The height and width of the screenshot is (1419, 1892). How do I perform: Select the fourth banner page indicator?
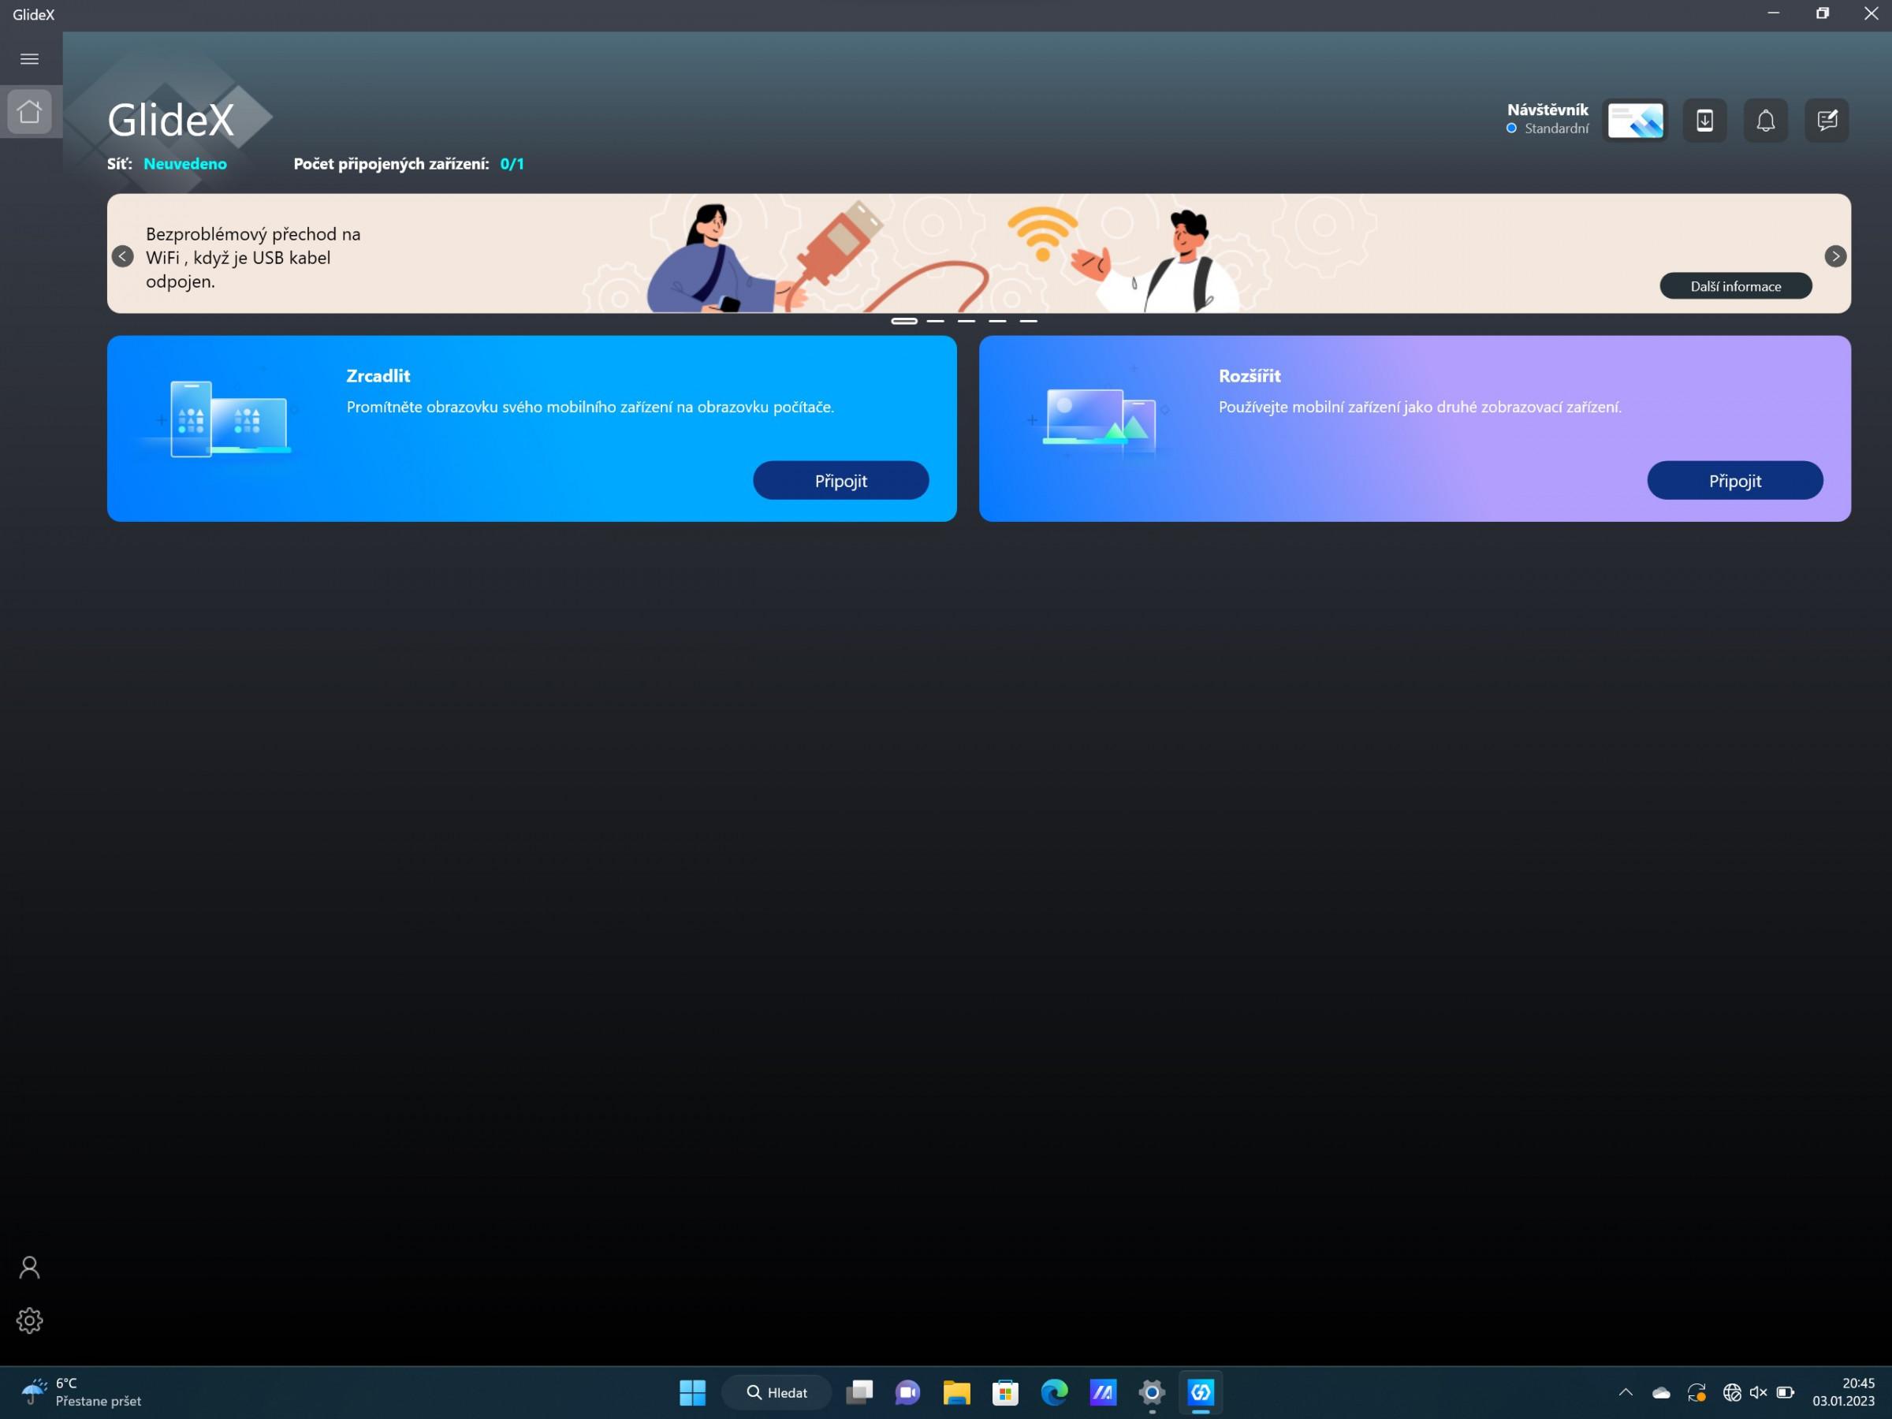pos(997,322)
